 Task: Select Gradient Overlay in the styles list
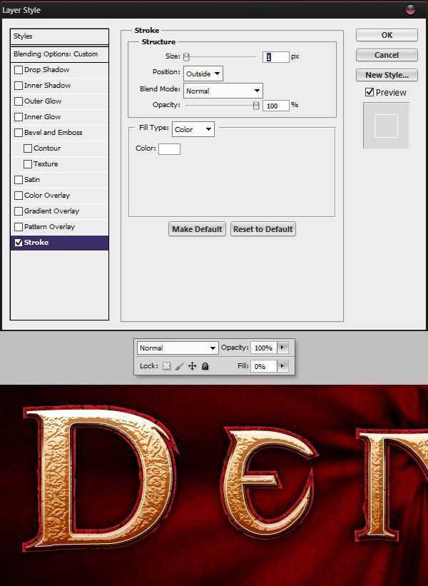(51, 211)
